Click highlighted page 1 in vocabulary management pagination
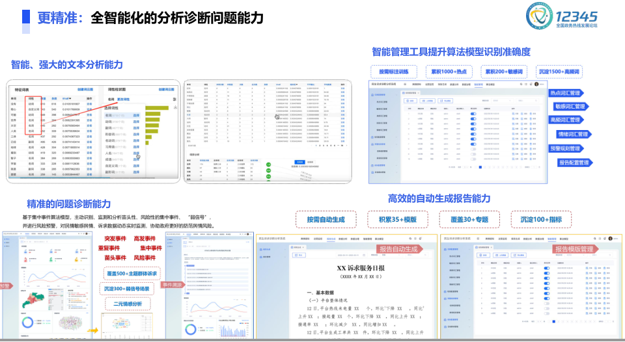This screenshot has height=342, width=625. click(480, 167)
